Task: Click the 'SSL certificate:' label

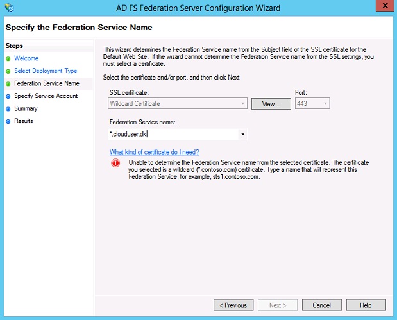Action: (x=129, y=92)
